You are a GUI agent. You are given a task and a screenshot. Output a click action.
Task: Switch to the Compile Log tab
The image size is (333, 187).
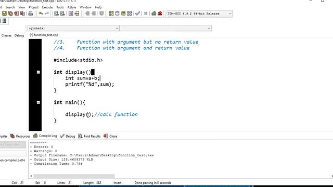[x=45, y=136]
